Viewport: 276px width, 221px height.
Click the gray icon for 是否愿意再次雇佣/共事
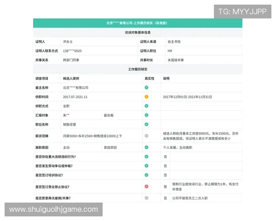pos(146,198)
